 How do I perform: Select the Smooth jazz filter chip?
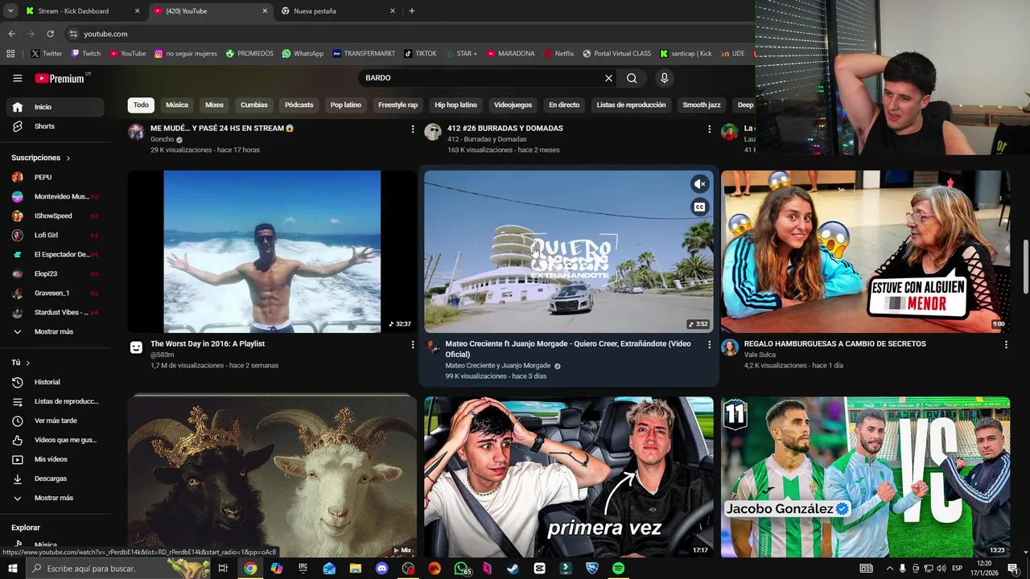tap(702, 105)
